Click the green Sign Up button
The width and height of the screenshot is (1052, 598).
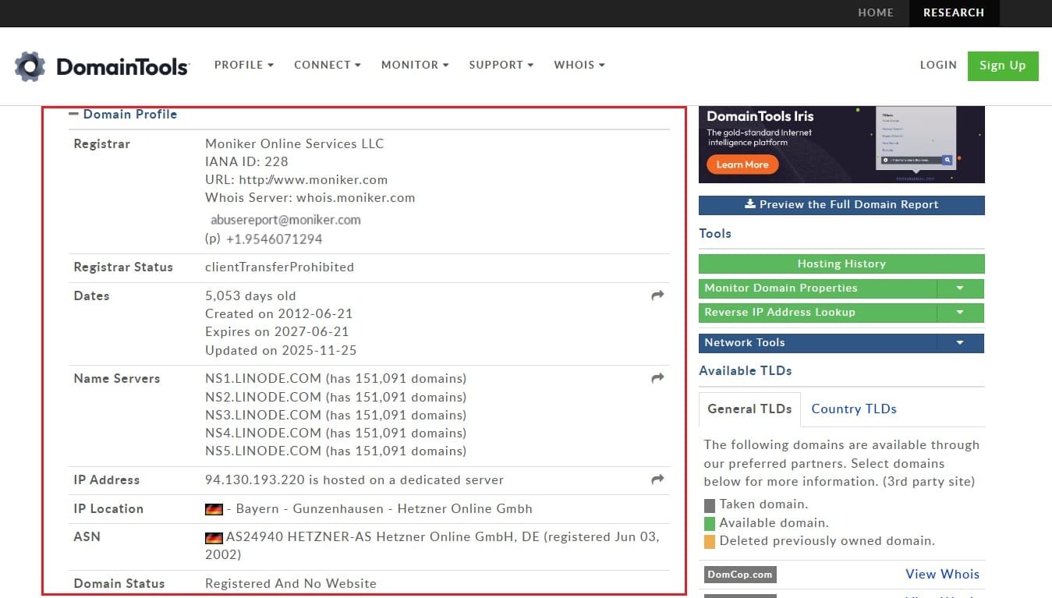click(1002, 65)
